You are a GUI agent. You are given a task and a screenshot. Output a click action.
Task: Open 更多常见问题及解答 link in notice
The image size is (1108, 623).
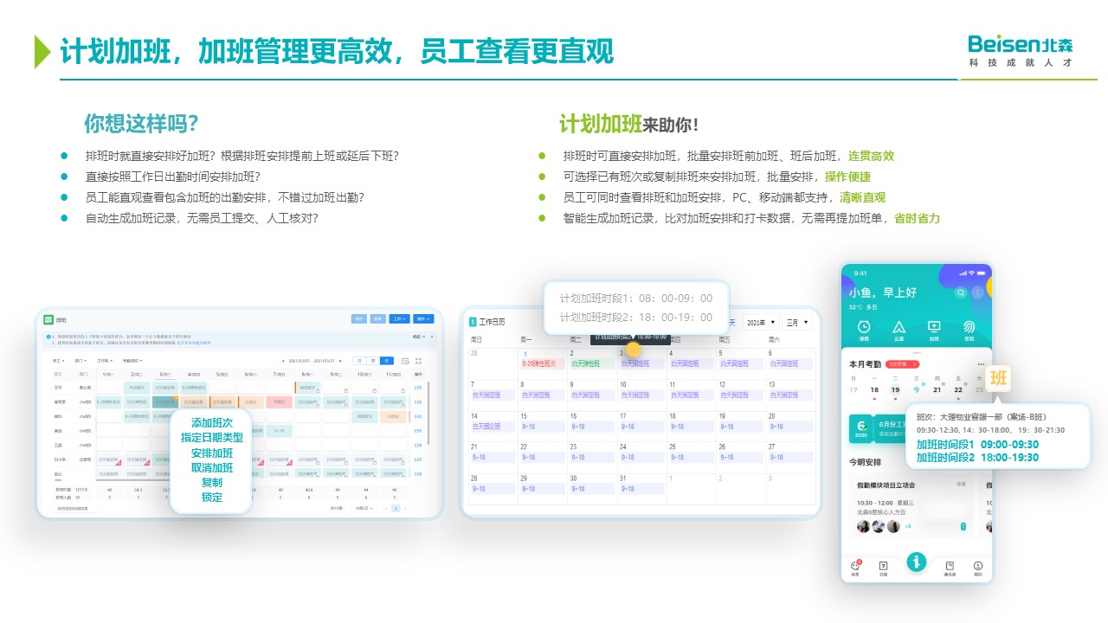[x=194, y=343]
